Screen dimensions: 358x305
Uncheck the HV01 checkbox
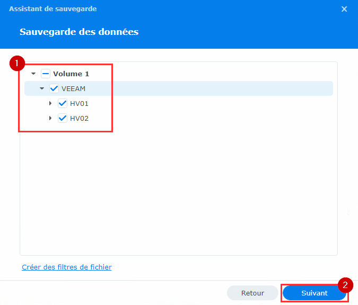tap(63, 104)
